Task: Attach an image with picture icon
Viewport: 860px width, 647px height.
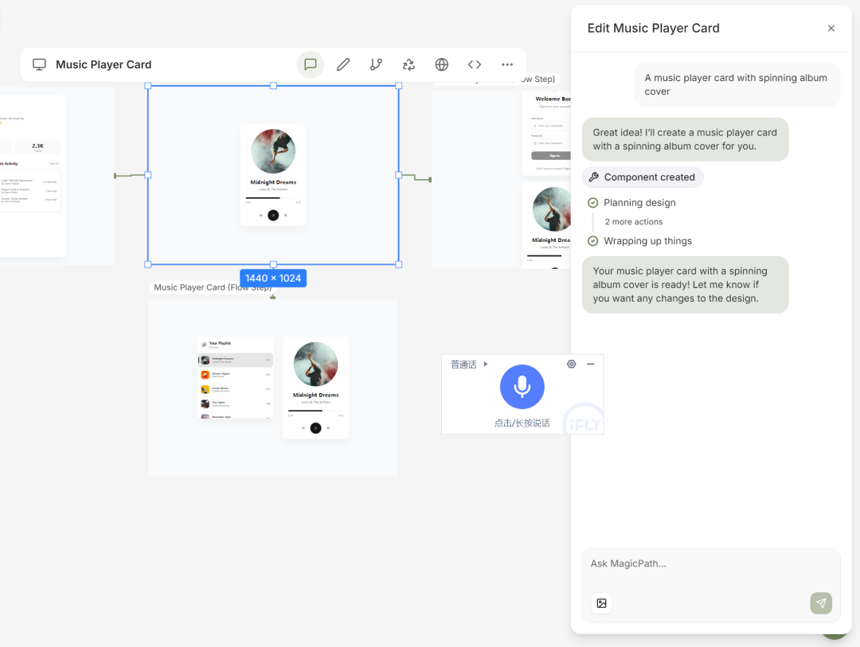Action: coord(602,603)
